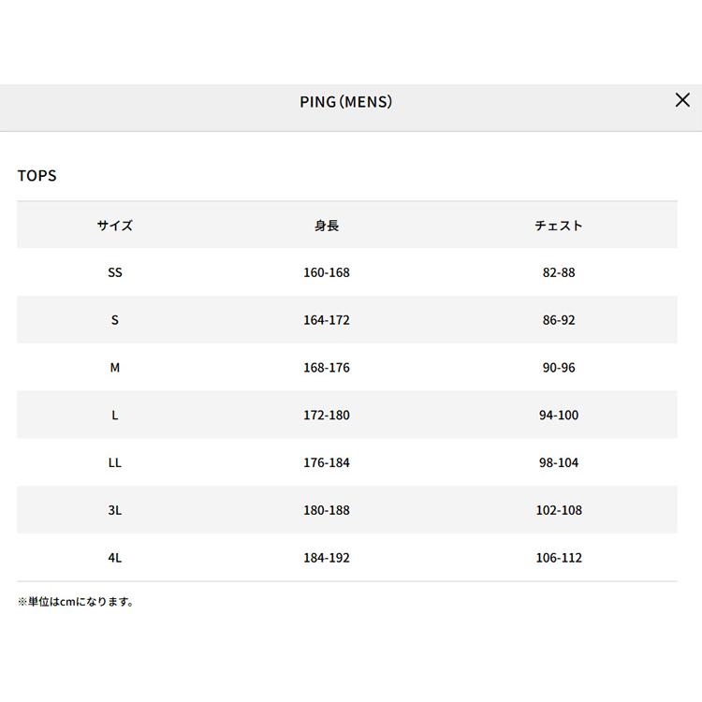Click the PING (MENS) title text
702x702 pixels.
pos(345,102)
